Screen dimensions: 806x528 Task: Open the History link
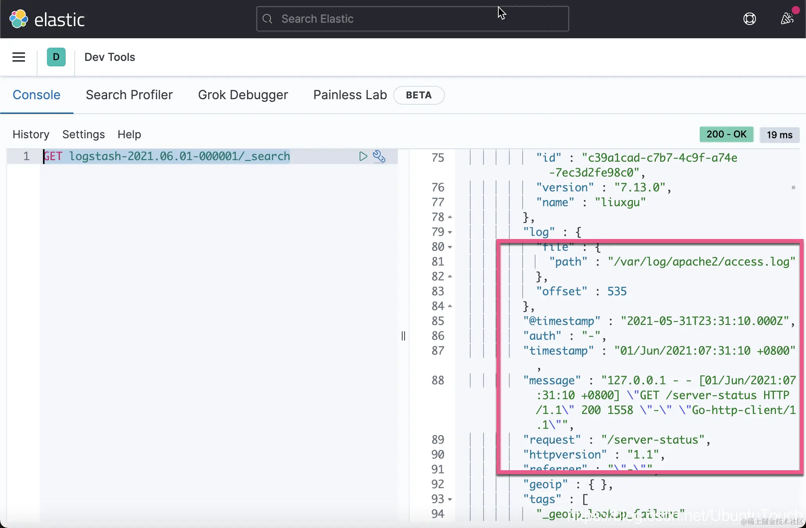pos(31,134)
